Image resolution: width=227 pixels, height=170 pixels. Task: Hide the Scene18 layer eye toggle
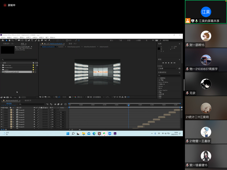click(1, 110)
